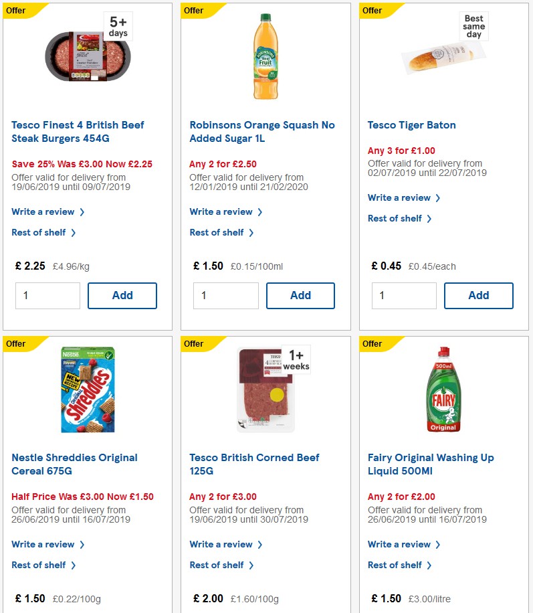Click the Offer flag on Tesco Finest burgers
The image size is (533, 613).
point(17,11)
